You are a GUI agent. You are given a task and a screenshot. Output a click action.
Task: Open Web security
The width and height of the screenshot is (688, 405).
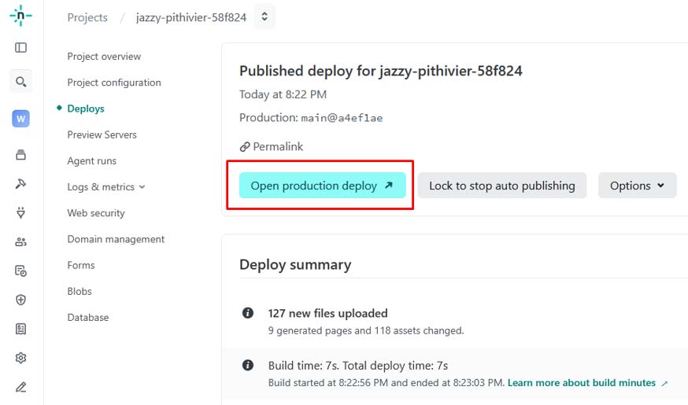click(96, 213)
